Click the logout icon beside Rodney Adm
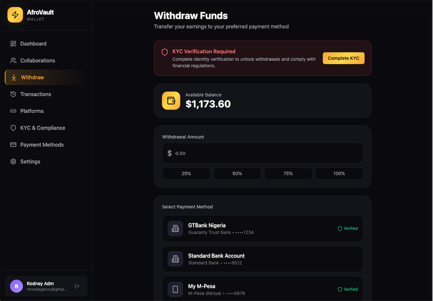433x301 pixels. point(77,286)
